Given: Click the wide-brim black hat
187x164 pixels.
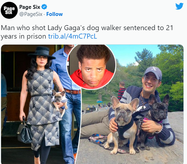Looking at the screenshot, I should [x=42, y=53].
